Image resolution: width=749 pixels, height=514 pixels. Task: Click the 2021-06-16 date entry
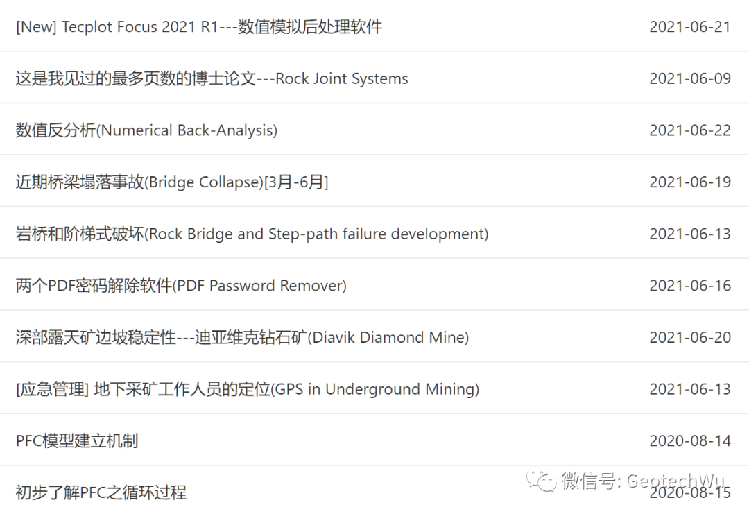(690, 286)
